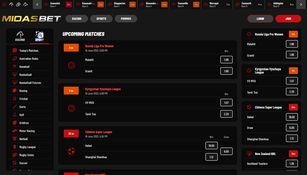Select Rugby League in sidebar
Image resolution: width=307 pixels, height=175 pixels.
pos(30,147)
